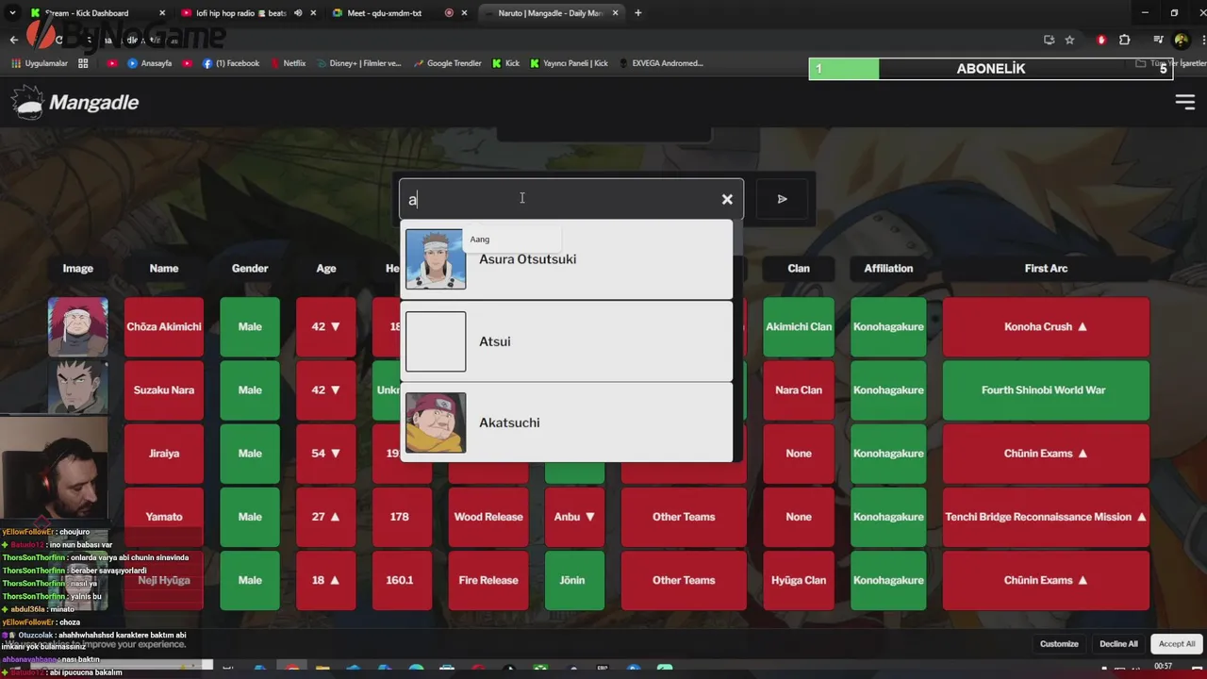Click the Gender column header

tap(250, 269)
